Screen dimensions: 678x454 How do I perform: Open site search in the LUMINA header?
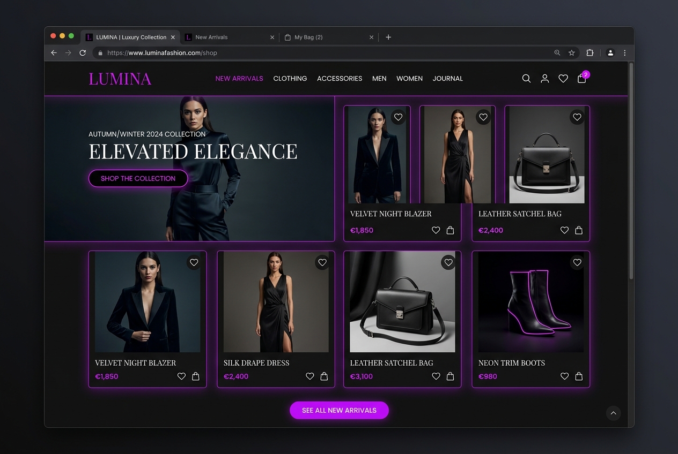click(x=526, y=78)
